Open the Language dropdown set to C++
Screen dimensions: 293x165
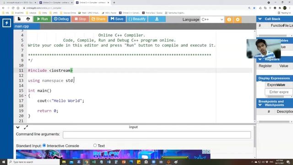tap(212, 19)
